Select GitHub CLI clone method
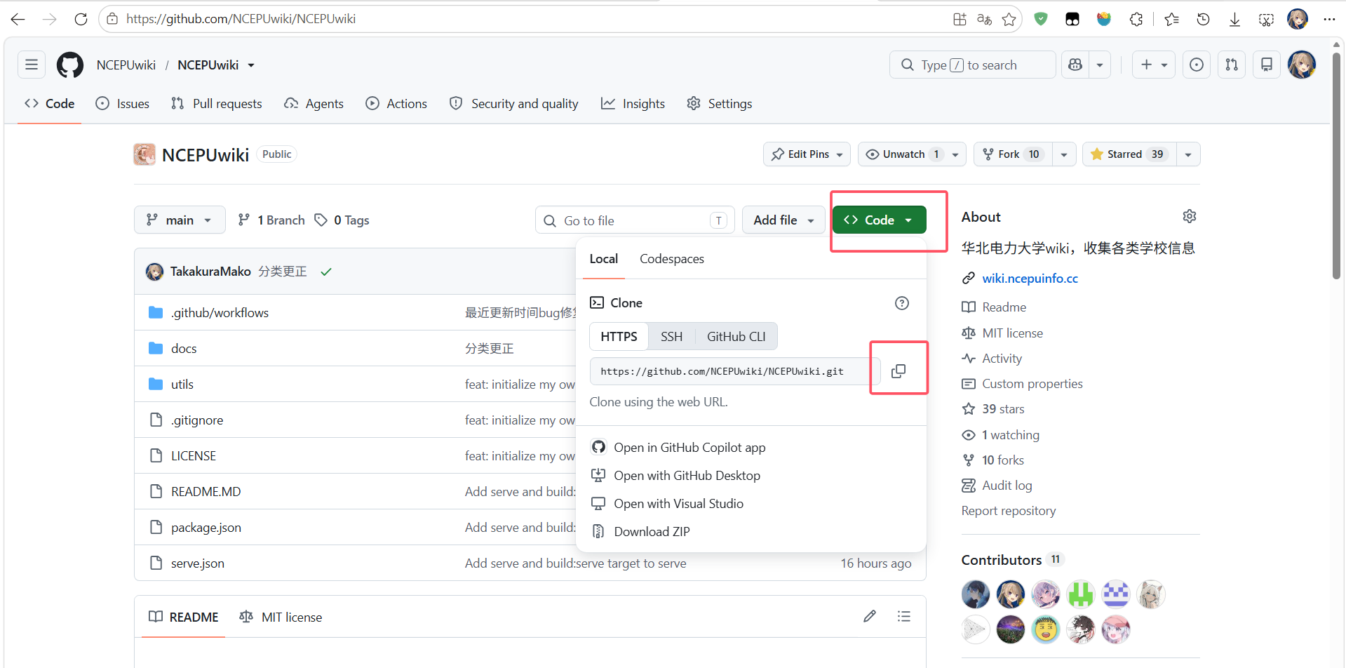 tap(736, 337)
